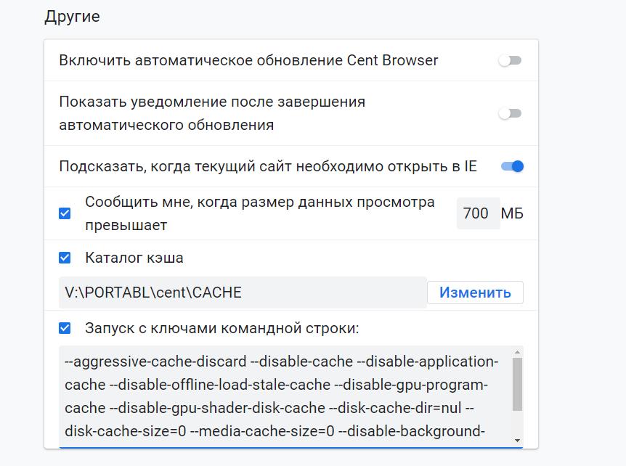Screen dimensions: 626x466
Task: Click the 700 MB size input field
Action: (479, 213)
